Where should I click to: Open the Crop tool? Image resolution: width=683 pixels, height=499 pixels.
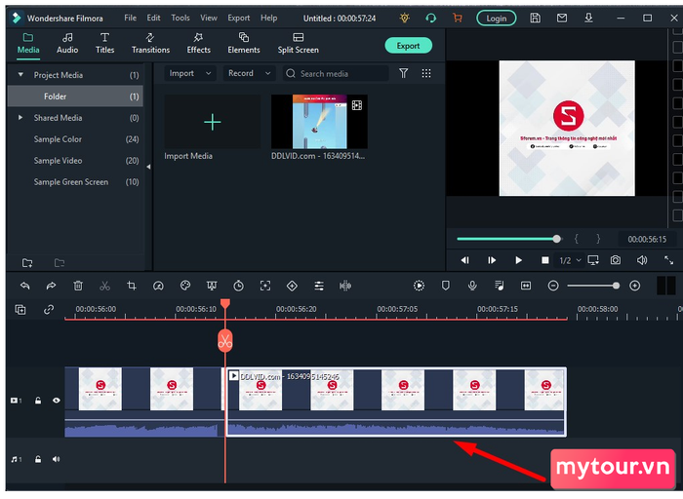pyautogui.click(x=132, y=286)
